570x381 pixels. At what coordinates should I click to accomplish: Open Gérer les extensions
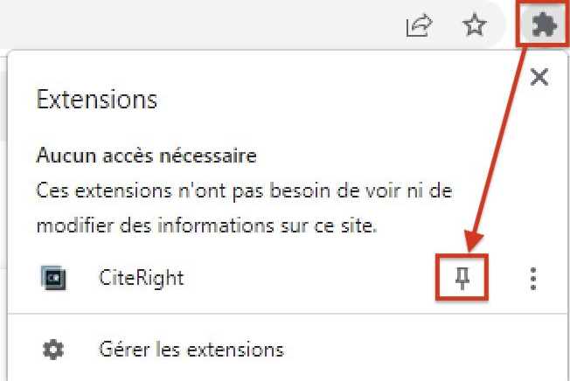click(191, 350)
